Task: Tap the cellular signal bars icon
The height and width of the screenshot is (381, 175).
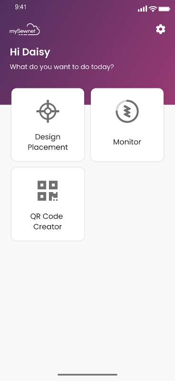Action: (x=143, y=9)
